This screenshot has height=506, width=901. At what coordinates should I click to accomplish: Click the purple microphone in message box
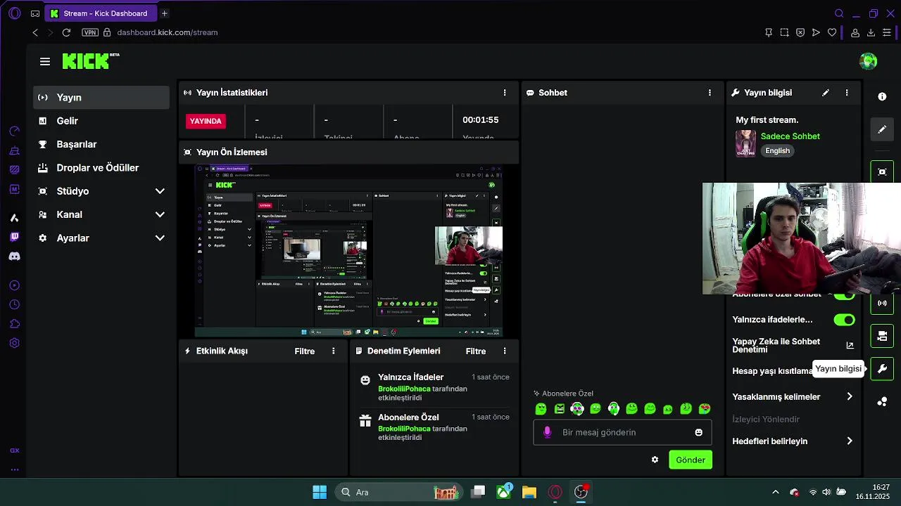click(x=548, y=432)
